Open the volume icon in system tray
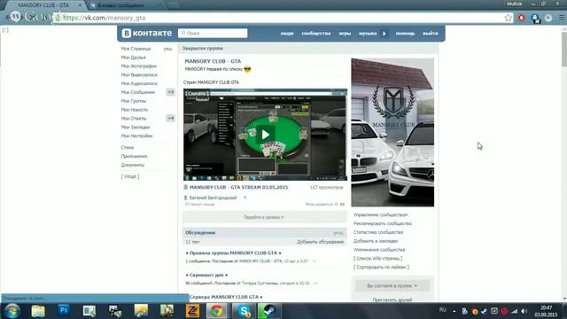The height and width of the screenshot is (319, 567). [x=524, y=311]
